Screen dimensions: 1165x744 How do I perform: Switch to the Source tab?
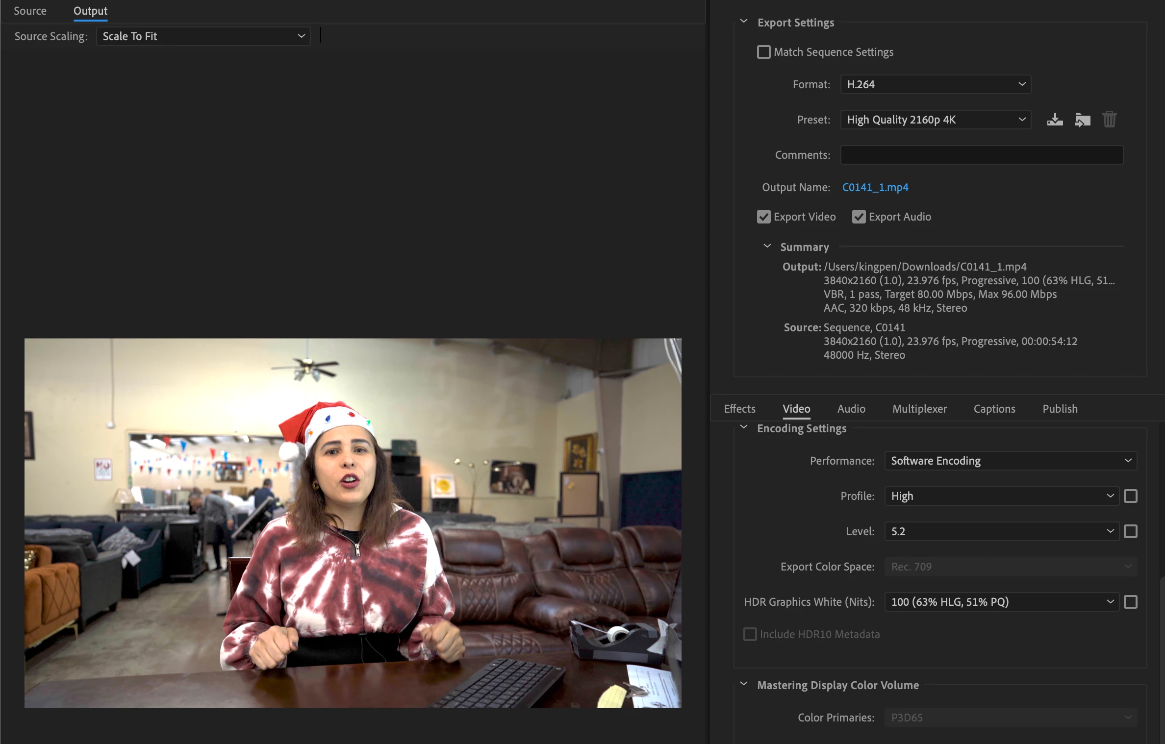30,11
